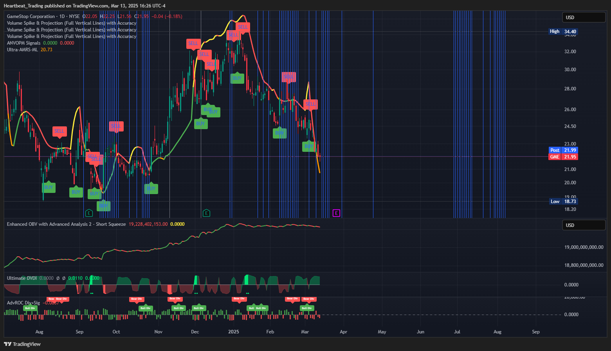Open the USD currency selector of the price chart
Image resolution: width=611 pixels, height=351 pixels.
coord(584,17)
